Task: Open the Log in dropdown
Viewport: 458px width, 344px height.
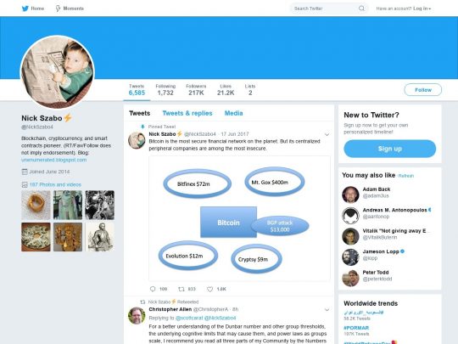Action: click(422, 8)
